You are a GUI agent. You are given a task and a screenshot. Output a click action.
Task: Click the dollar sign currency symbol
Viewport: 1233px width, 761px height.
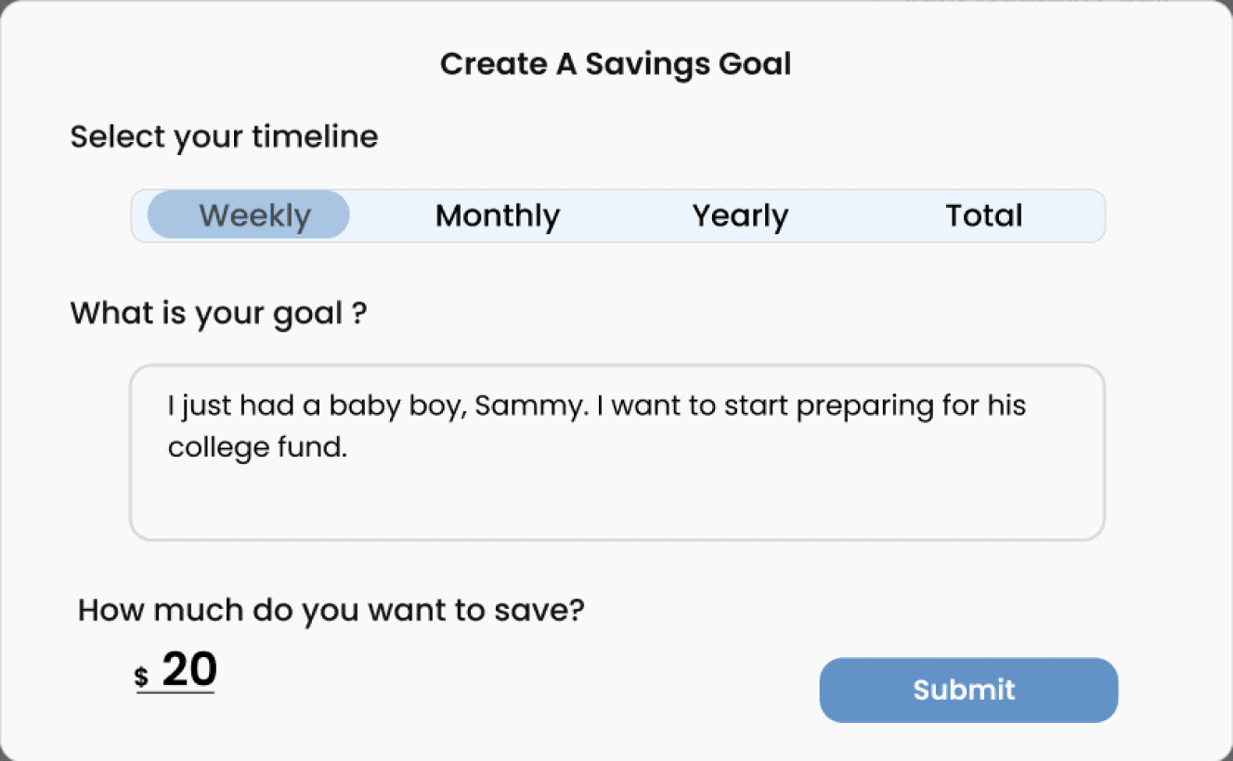(141, 677)
